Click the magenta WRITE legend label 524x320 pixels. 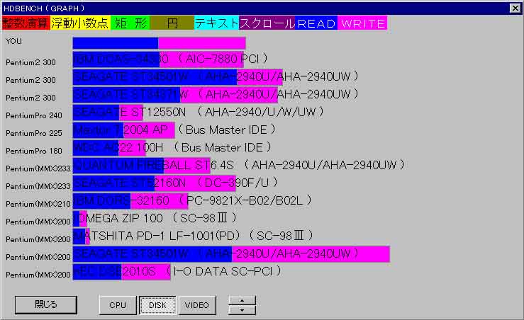362,23
